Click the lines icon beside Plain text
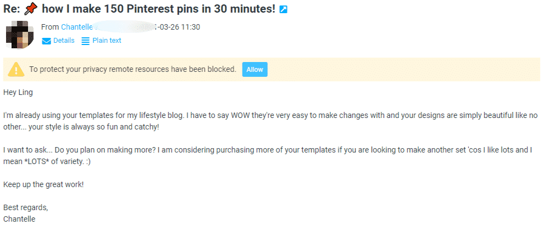Screen dimensions: 543x231 click(x=85, y=41)
